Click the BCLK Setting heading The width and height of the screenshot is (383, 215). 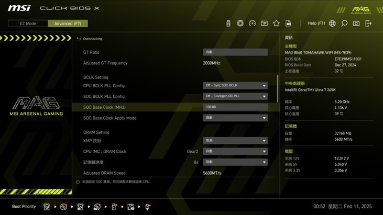96,77
